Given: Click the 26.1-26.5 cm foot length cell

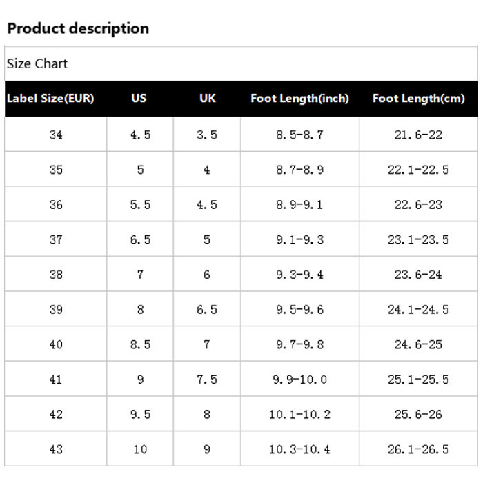Looking at the screenshot, I should (x=418, y=449).
